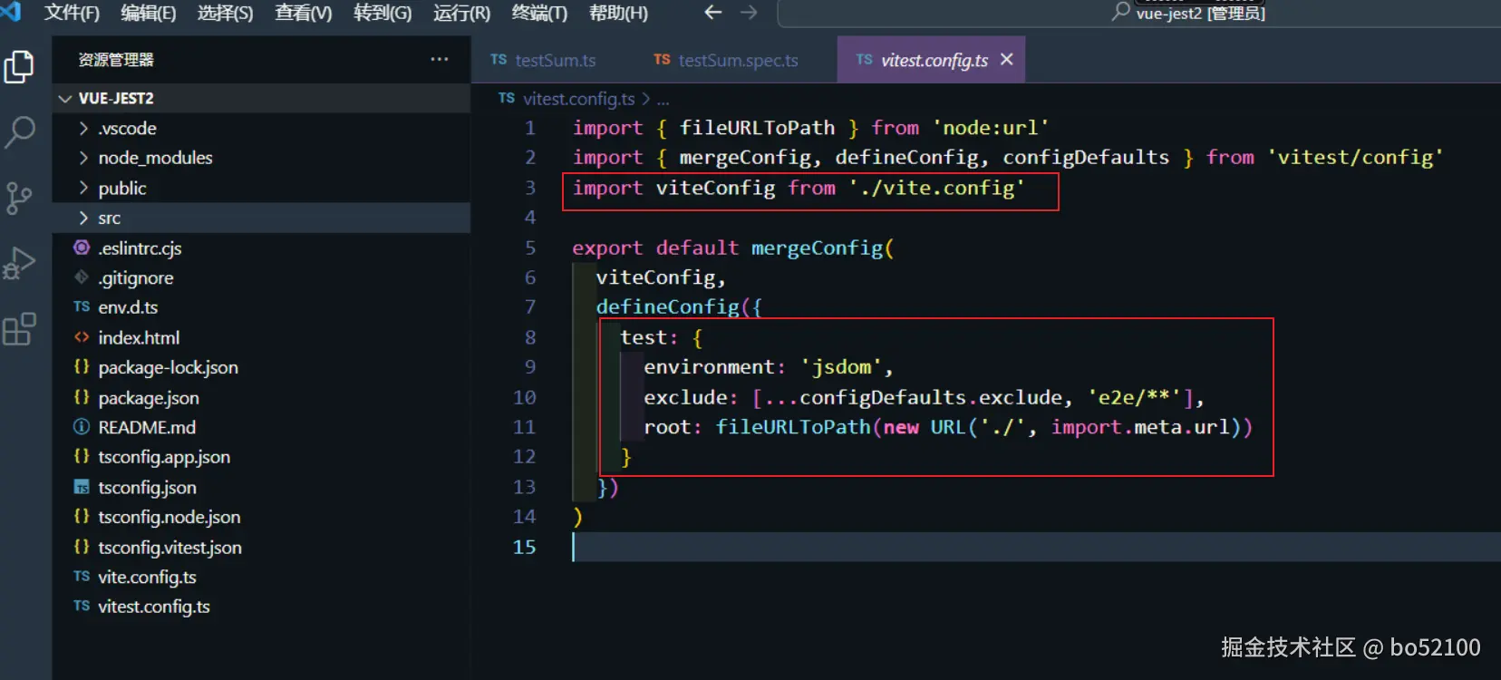Image resolution: width=1501 pixels, height=680 pixels.
Task: Open the 查看(V) menu
Action: pyautogui.click(x=304, y=13)
